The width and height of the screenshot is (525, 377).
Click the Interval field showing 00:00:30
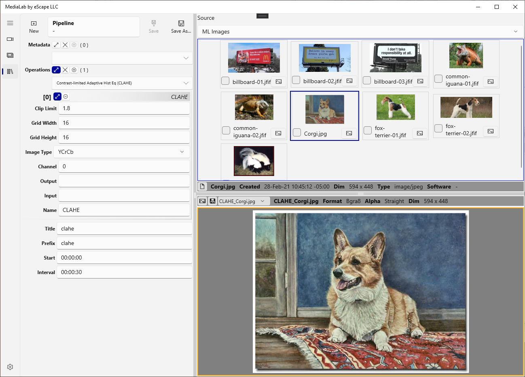tap(125, 272)
